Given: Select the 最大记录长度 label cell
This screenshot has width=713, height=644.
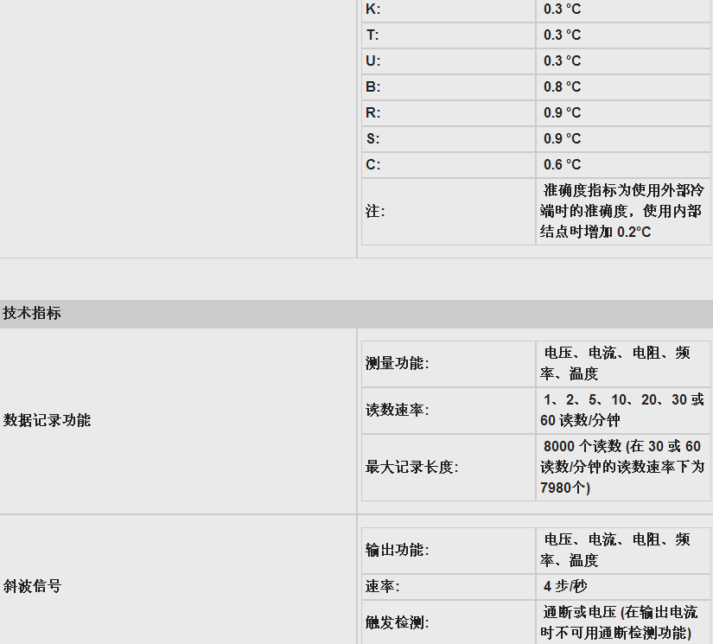Looking at the screenshot, I should pyautogui.click(x=411, y=467).
